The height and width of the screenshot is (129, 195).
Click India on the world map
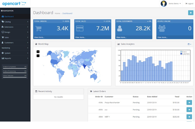85,66
